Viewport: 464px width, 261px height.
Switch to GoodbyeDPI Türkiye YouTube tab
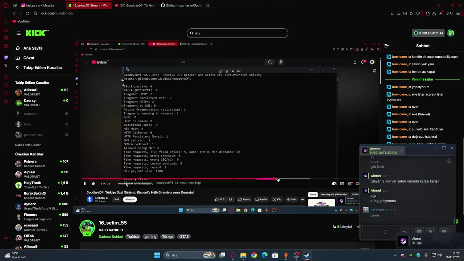(134, 5)
